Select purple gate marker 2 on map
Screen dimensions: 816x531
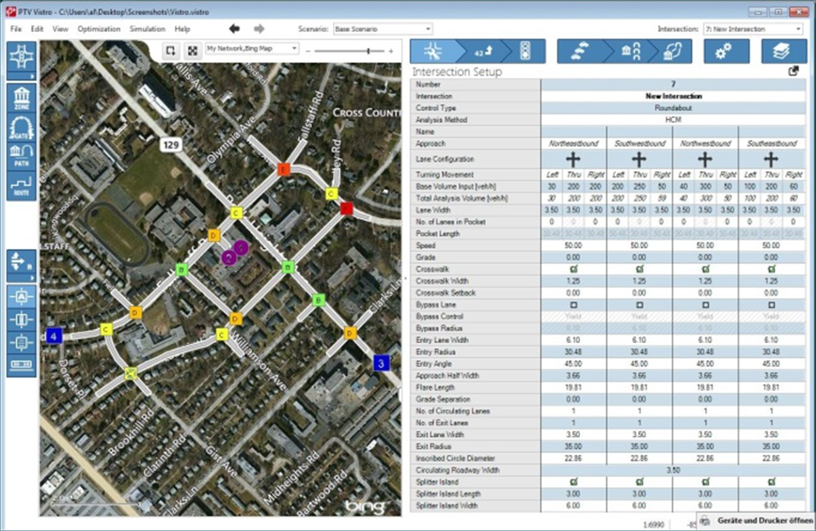click(x=229, y=258)
